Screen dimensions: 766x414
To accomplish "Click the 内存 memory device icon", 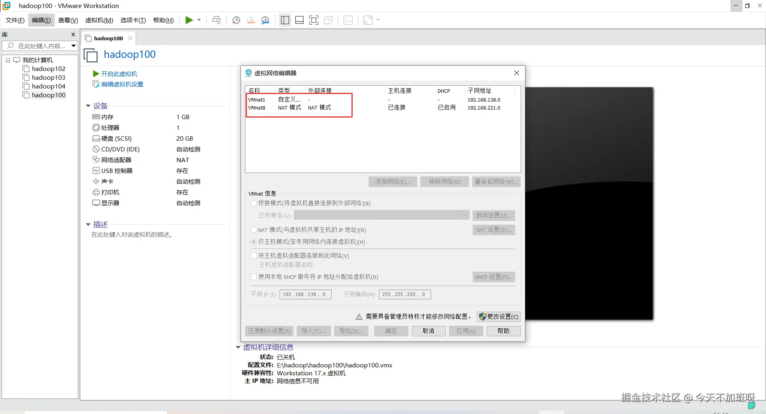I will (x=96, y=117).
